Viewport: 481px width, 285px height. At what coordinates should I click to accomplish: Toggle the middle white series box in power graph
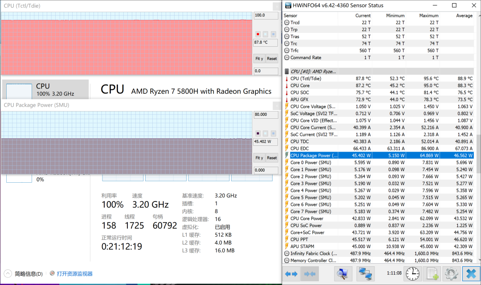265,133
